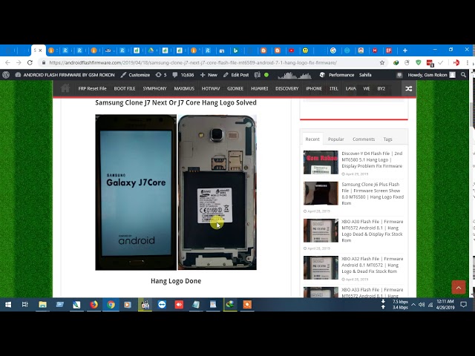Screen dimensions: 475x356
Task: Open HUAWEI menu item
Action: (260, 88)
